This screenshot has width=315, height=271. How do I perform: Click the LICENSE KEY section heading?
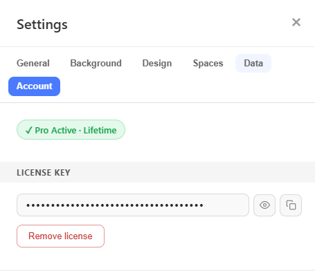point(44,173)
